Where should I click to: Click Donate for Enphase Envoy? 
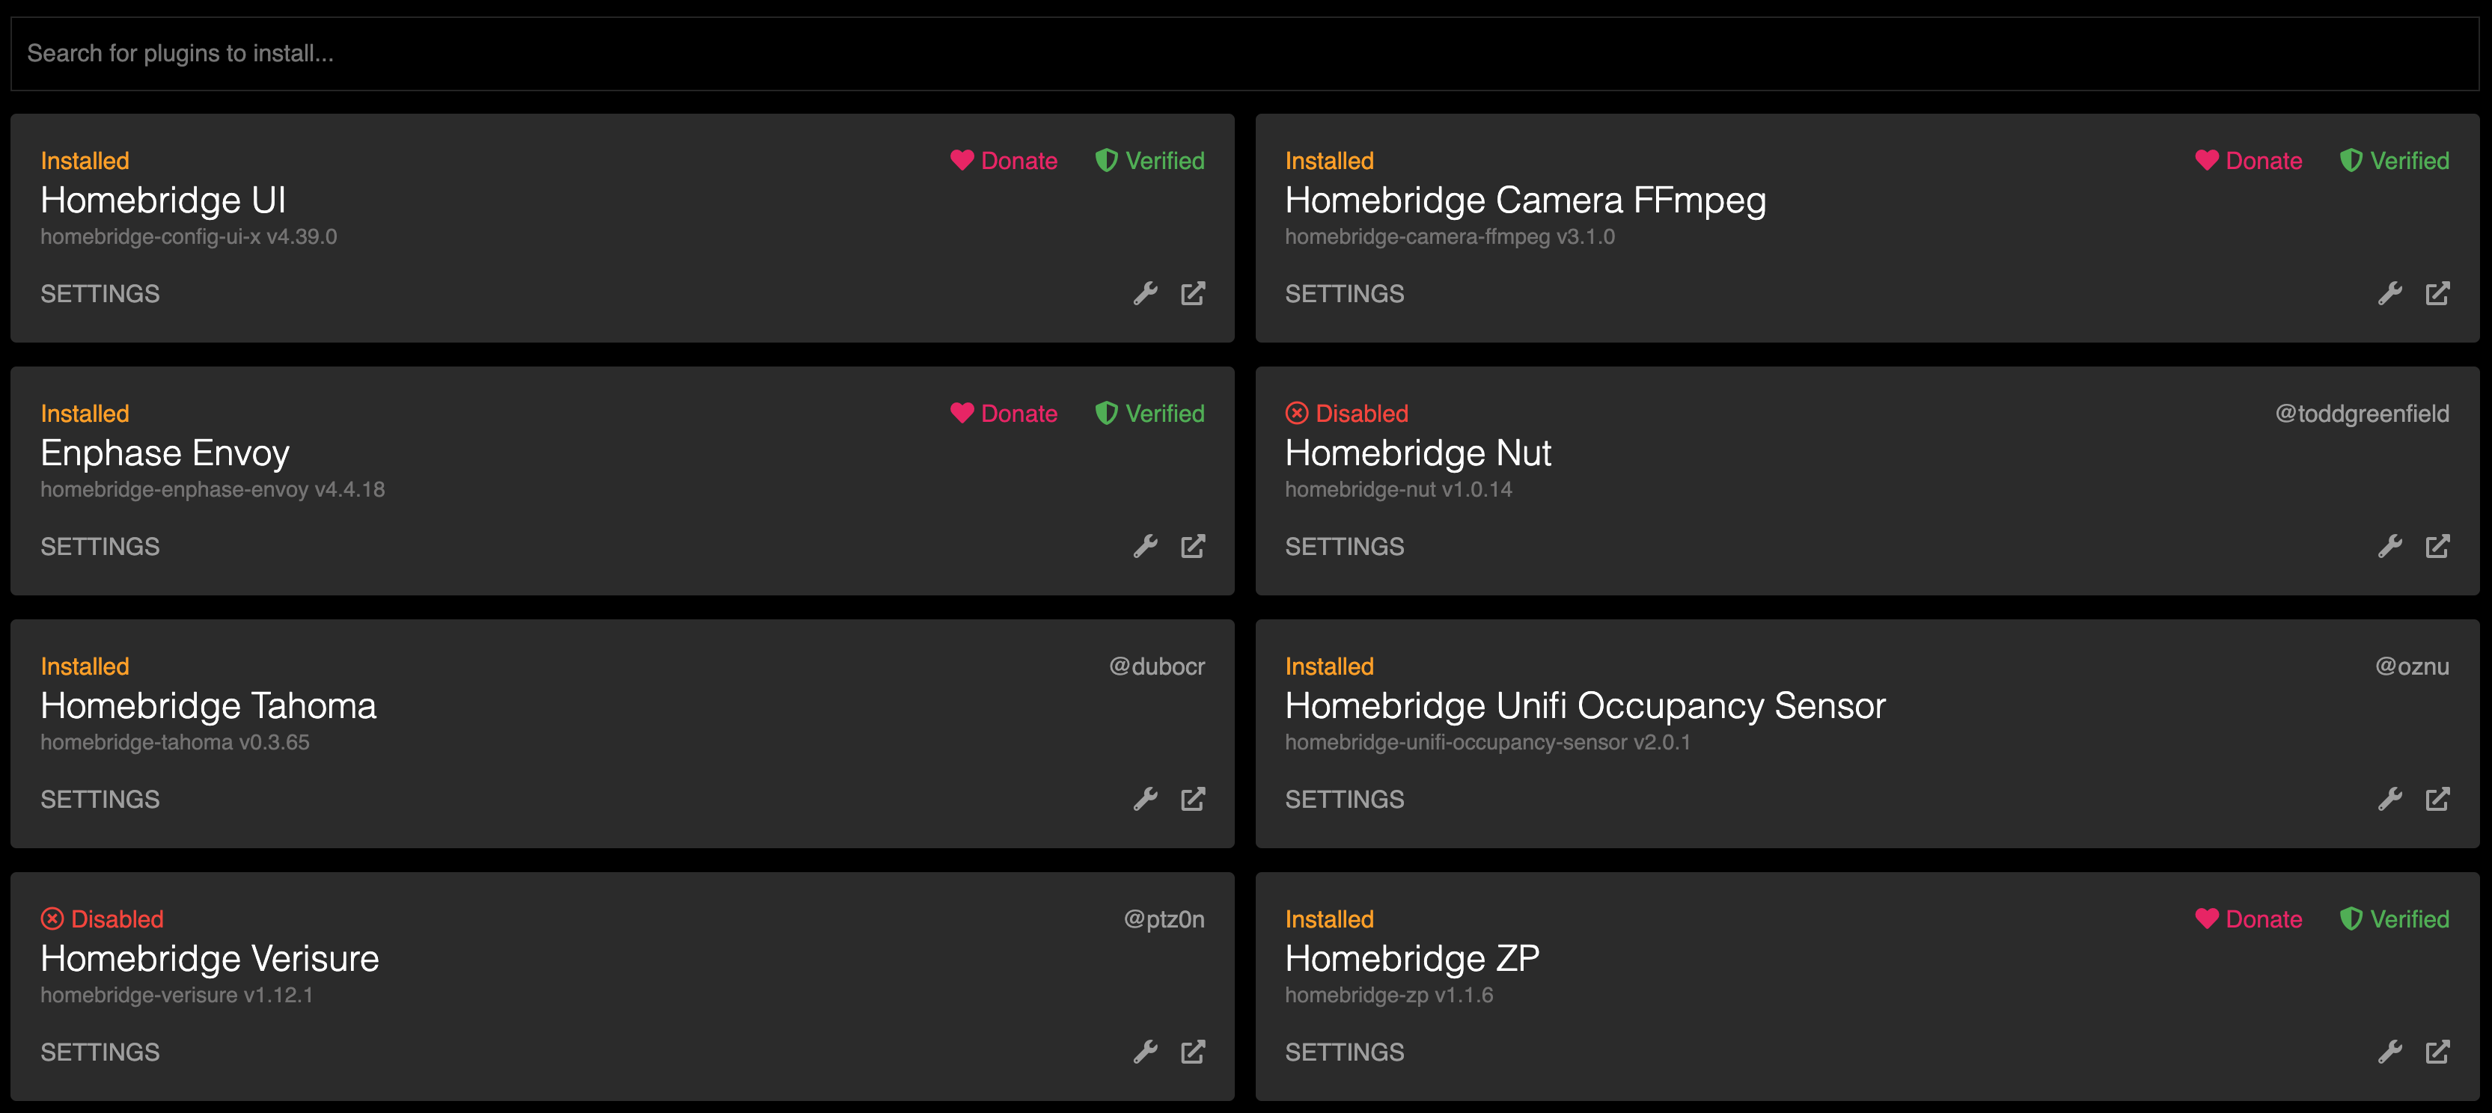coord(1005,413)
